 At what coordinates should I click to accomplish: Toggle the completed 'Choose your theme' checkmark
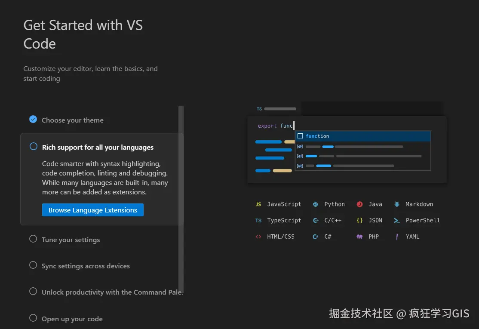tap(33, 119)
